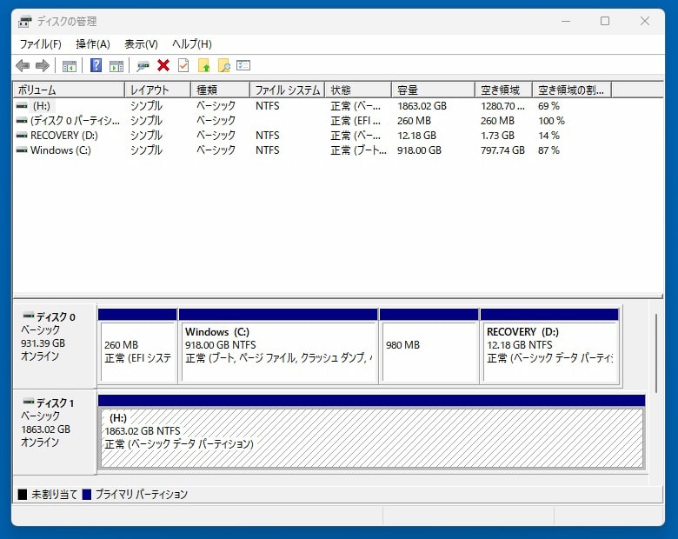678x539 pixels.
Task: Open the ファイル(F) menu
Action: (x=40, y=44)
